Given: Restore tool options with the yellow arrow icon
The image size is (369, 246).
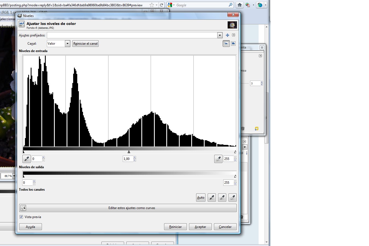Looking at the screenshot, I should pyautogui.click(x=257, y=128).
